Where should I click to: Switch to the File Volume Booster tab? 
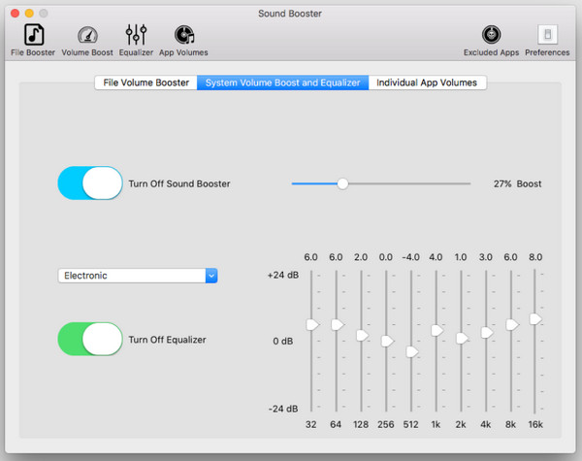pyautogui.click(x=145, y=82)
